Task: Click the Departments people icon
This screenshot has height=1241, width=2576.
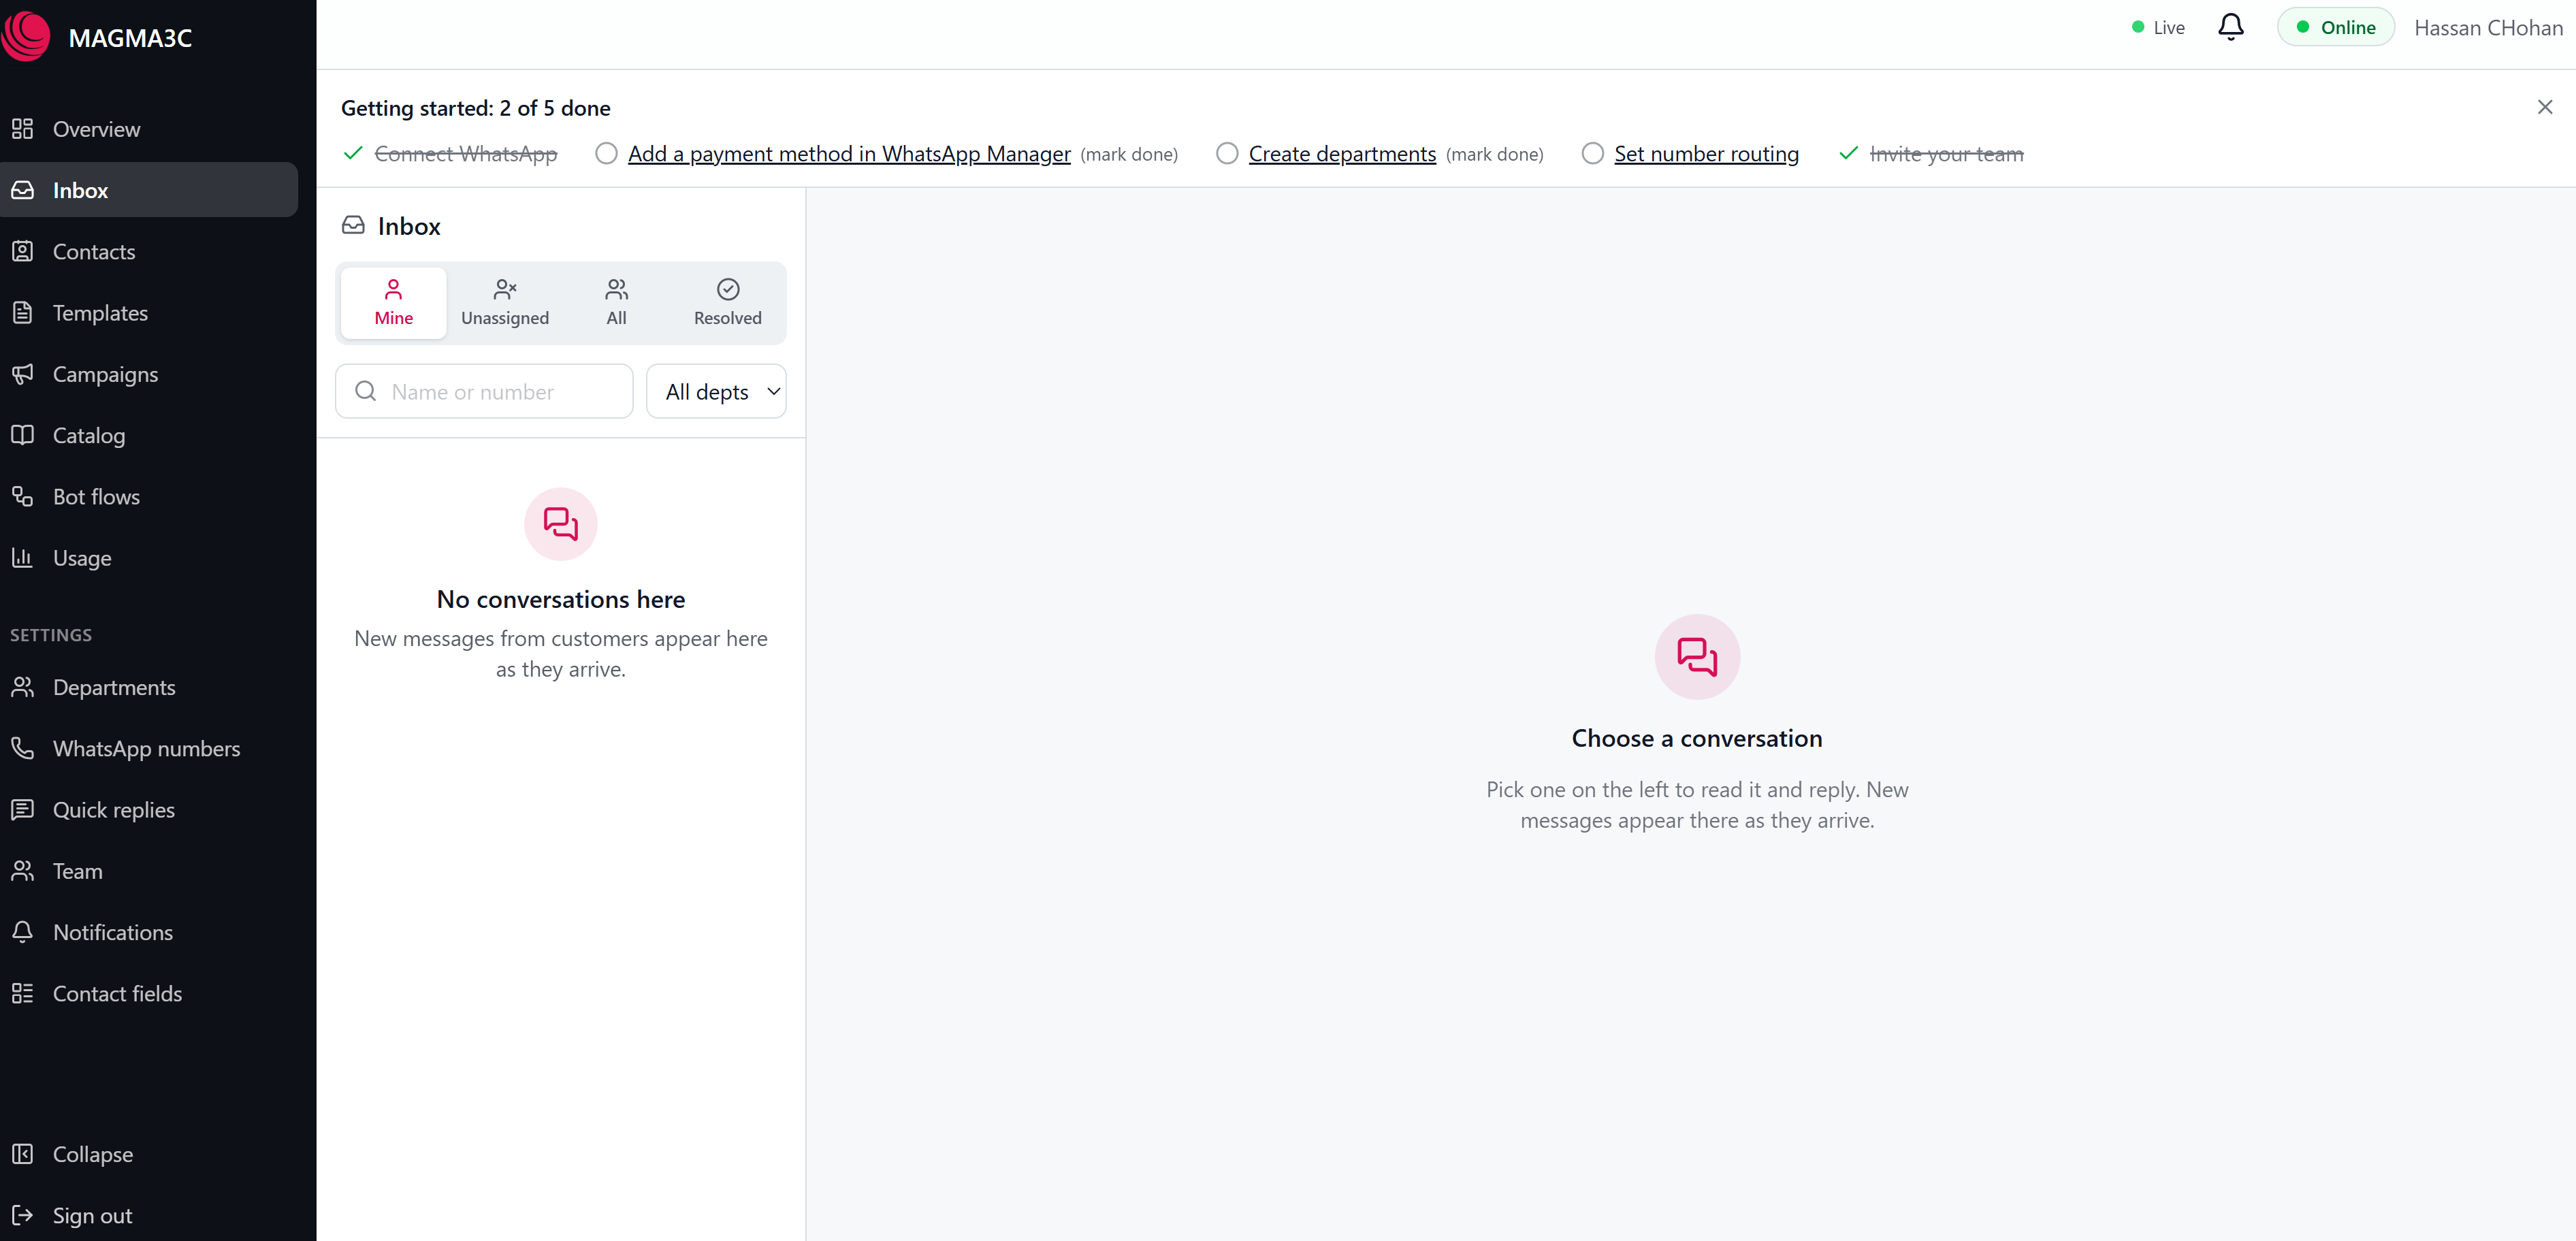Action: (23, 687)
